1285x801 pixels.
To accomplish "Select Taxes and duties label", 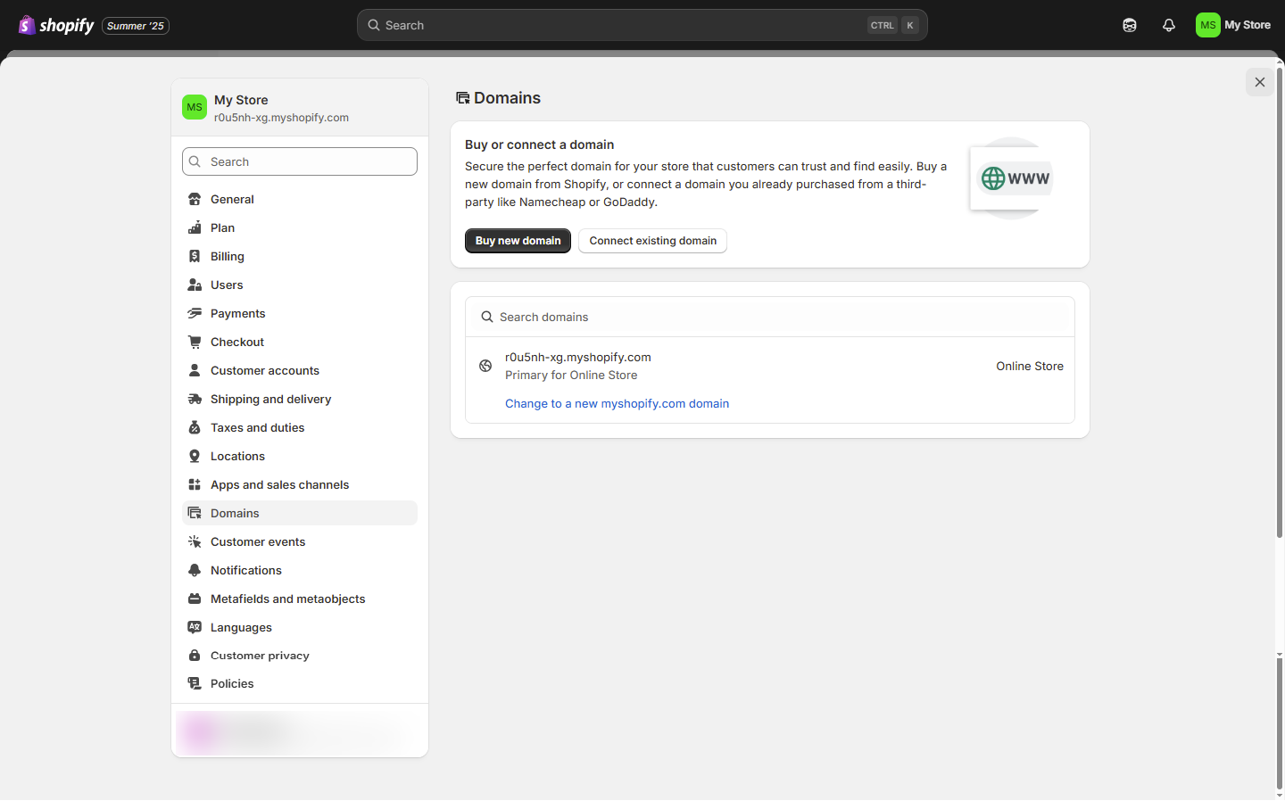I will (x=257, y=427).
